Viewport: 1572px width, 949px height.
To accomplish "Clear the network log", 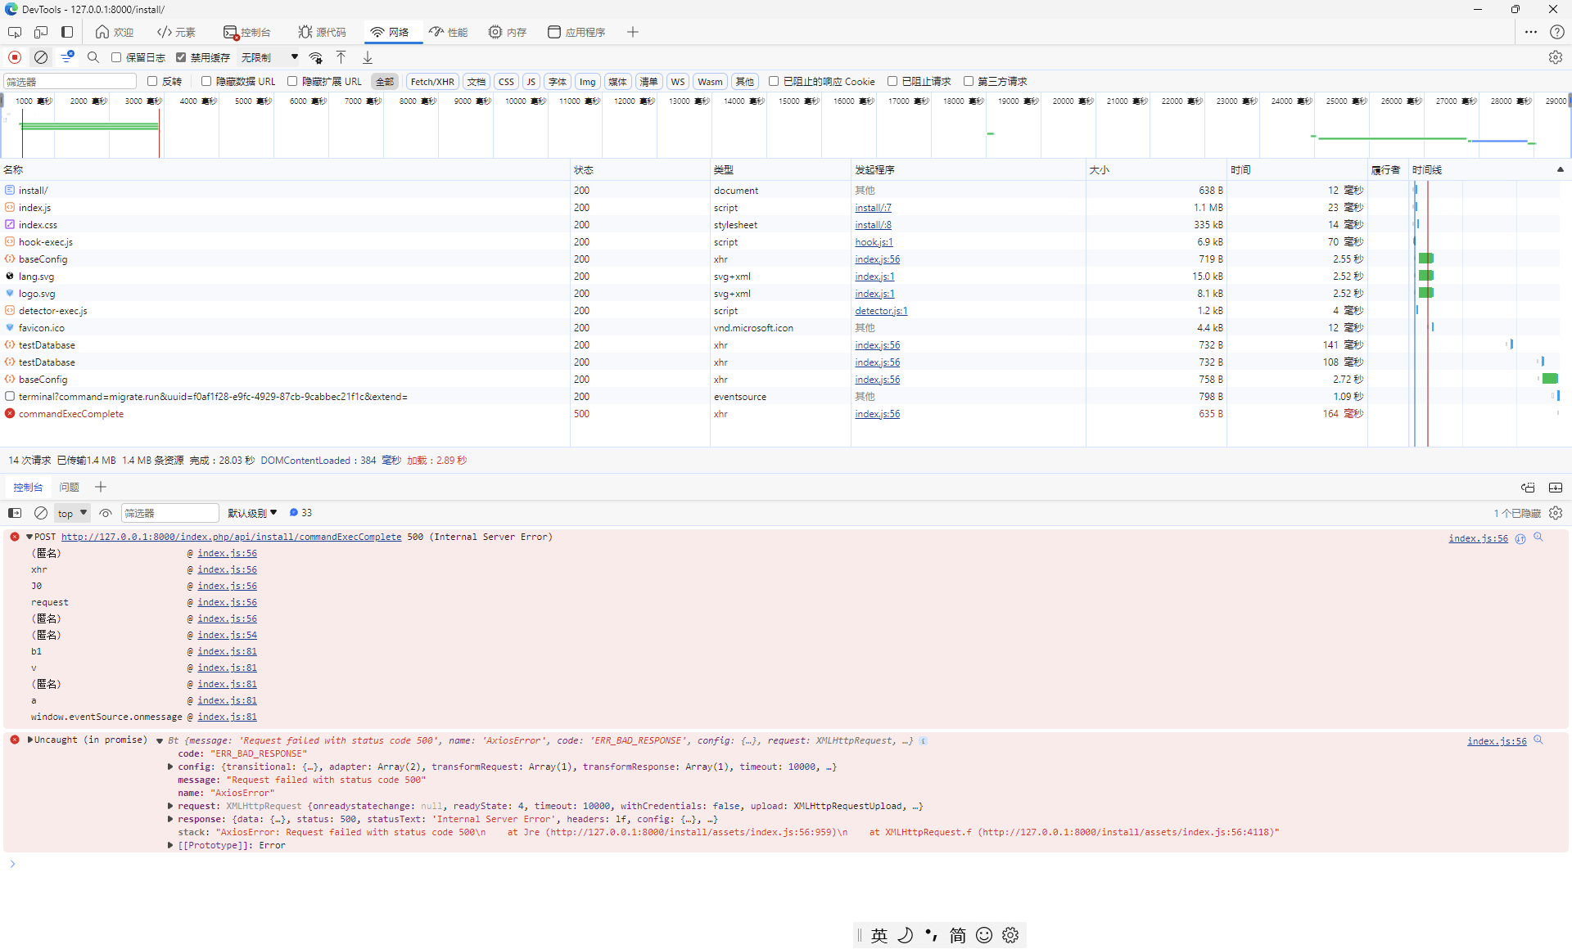I will [41, 57].
